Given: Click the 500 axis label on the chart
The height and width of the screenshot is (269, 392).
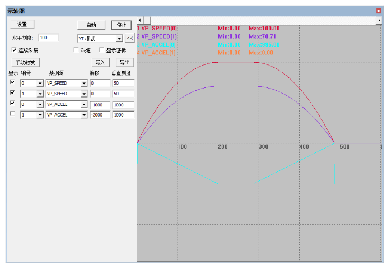Looking at the screenshot, I should pyautogui.click(x=344, y=147).
